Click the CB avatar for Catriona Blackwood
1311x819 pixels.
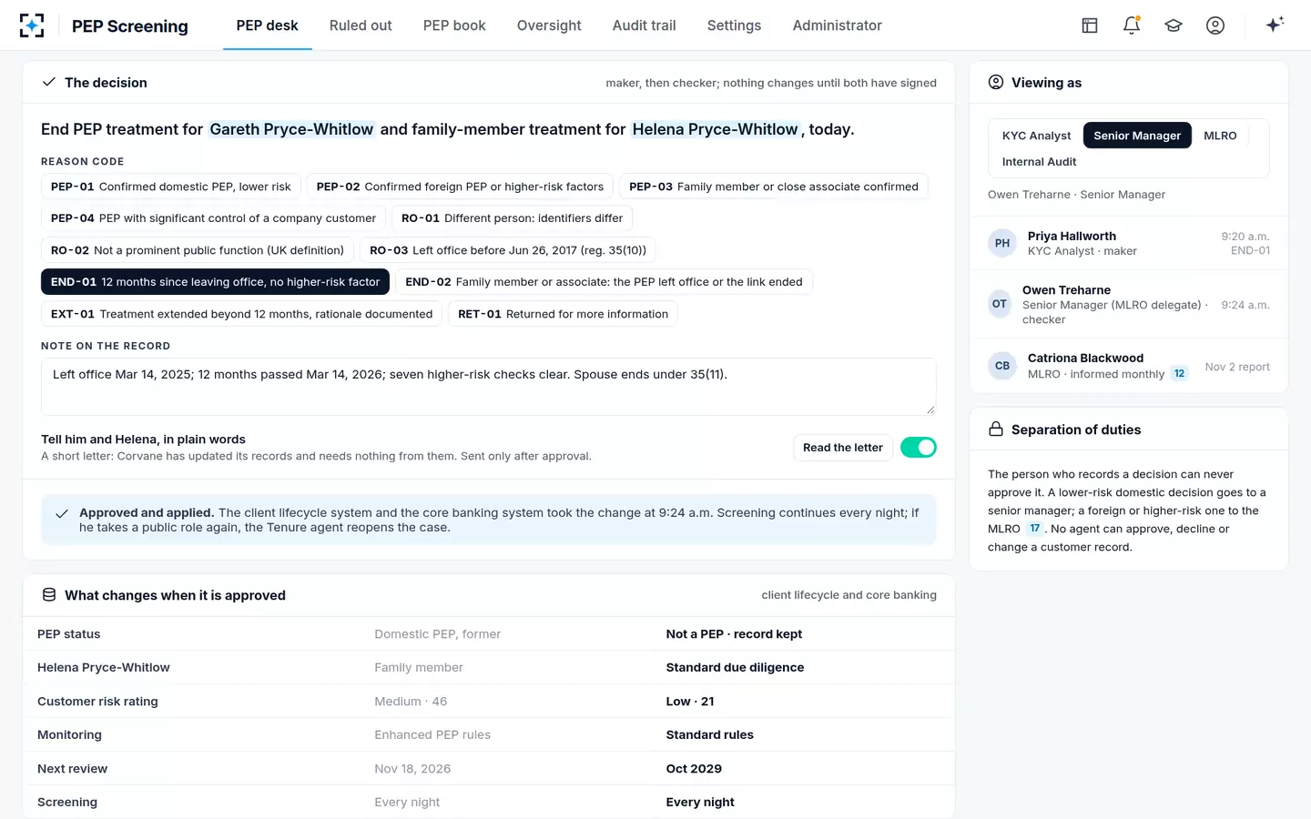pos(1002,366)
